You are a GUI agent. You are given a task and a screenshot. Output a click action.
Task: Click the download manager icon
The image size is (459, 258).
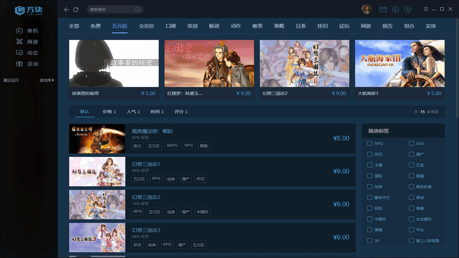[x=407, y=9]
